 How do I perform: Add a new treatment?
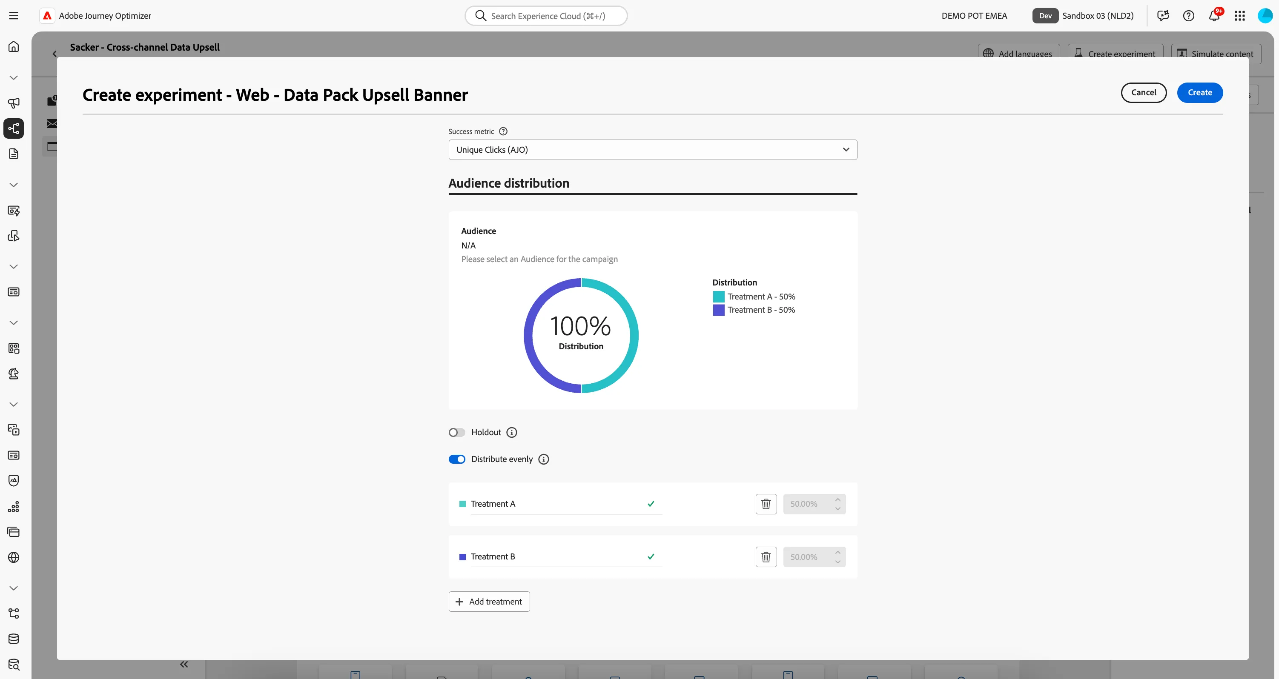coord(489,602)
